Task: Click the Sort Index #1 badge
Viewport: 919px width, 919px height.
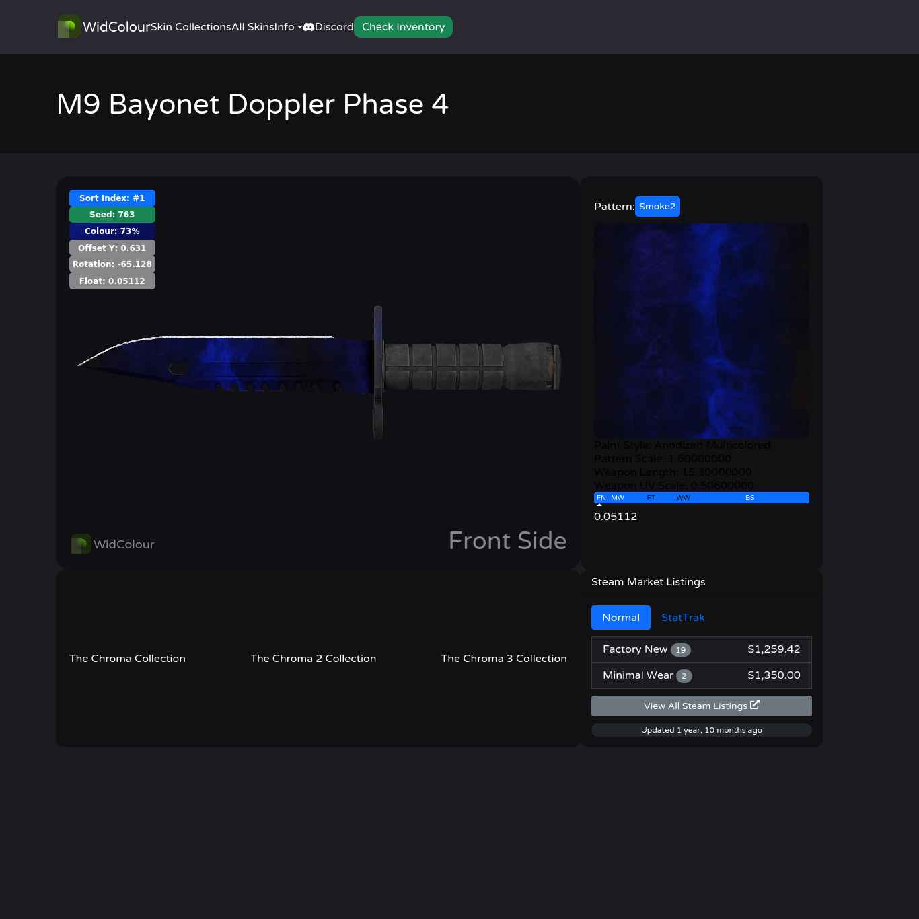Action: [x=112, y=198]
